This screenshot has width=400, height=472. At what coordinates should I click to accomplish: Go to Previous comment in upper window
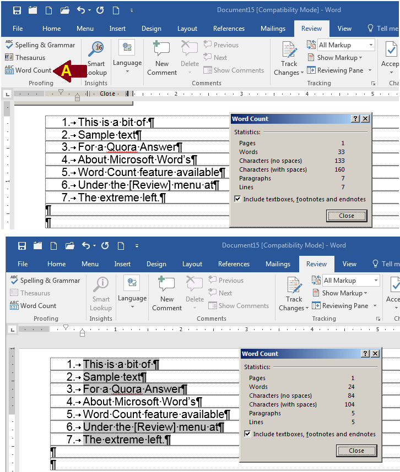tap(221, 45)
